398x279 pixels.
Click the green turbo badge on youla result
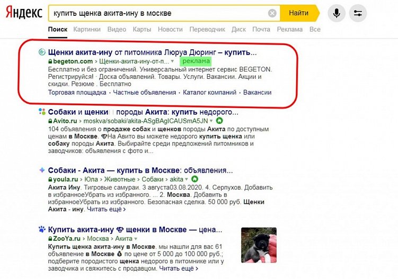click(x=194, y=179)
